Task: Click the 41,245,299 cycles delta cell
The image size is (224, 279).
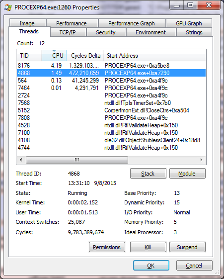Action: [x=85, y=81]
